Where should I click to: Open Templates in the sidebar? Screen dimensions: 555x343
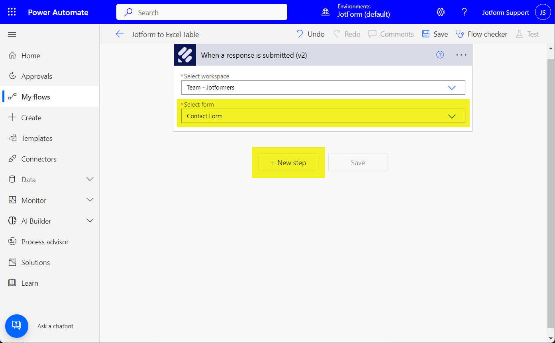pyautogui.click(x=50, y=138)
